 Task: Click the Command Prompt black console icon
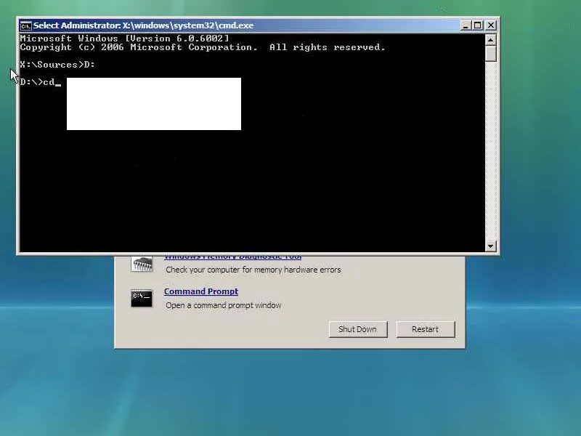click(142, 299)
